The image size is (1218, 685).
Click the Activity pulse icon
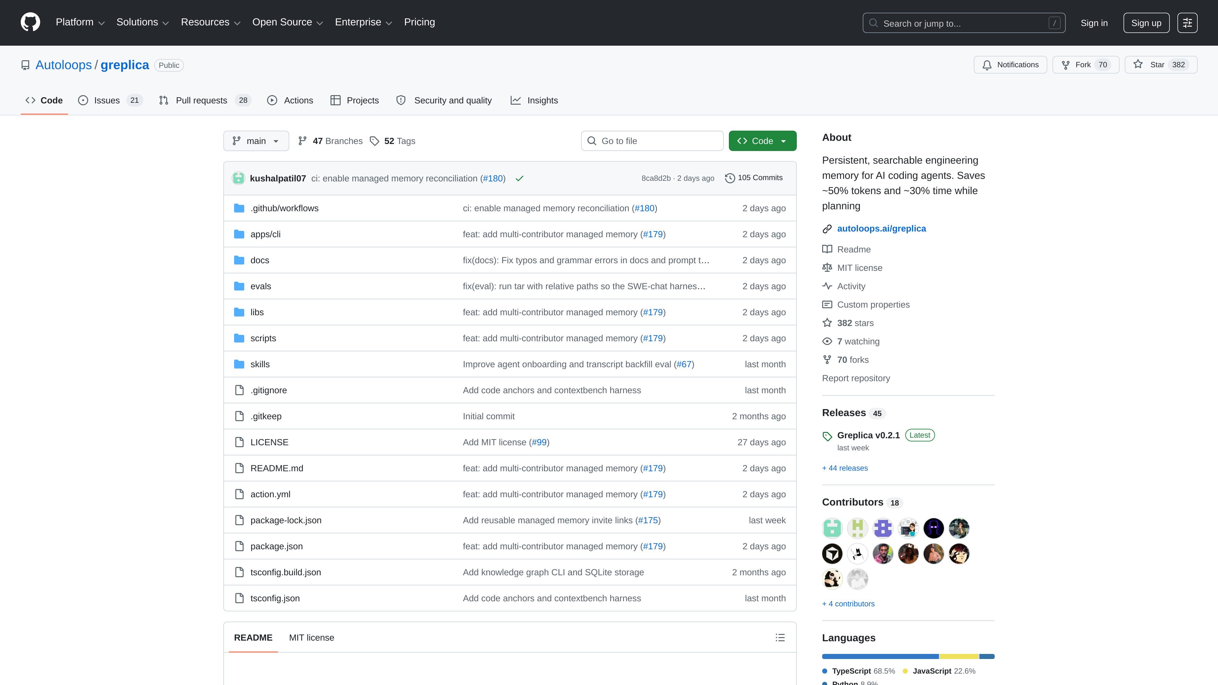tap(827, 286)
